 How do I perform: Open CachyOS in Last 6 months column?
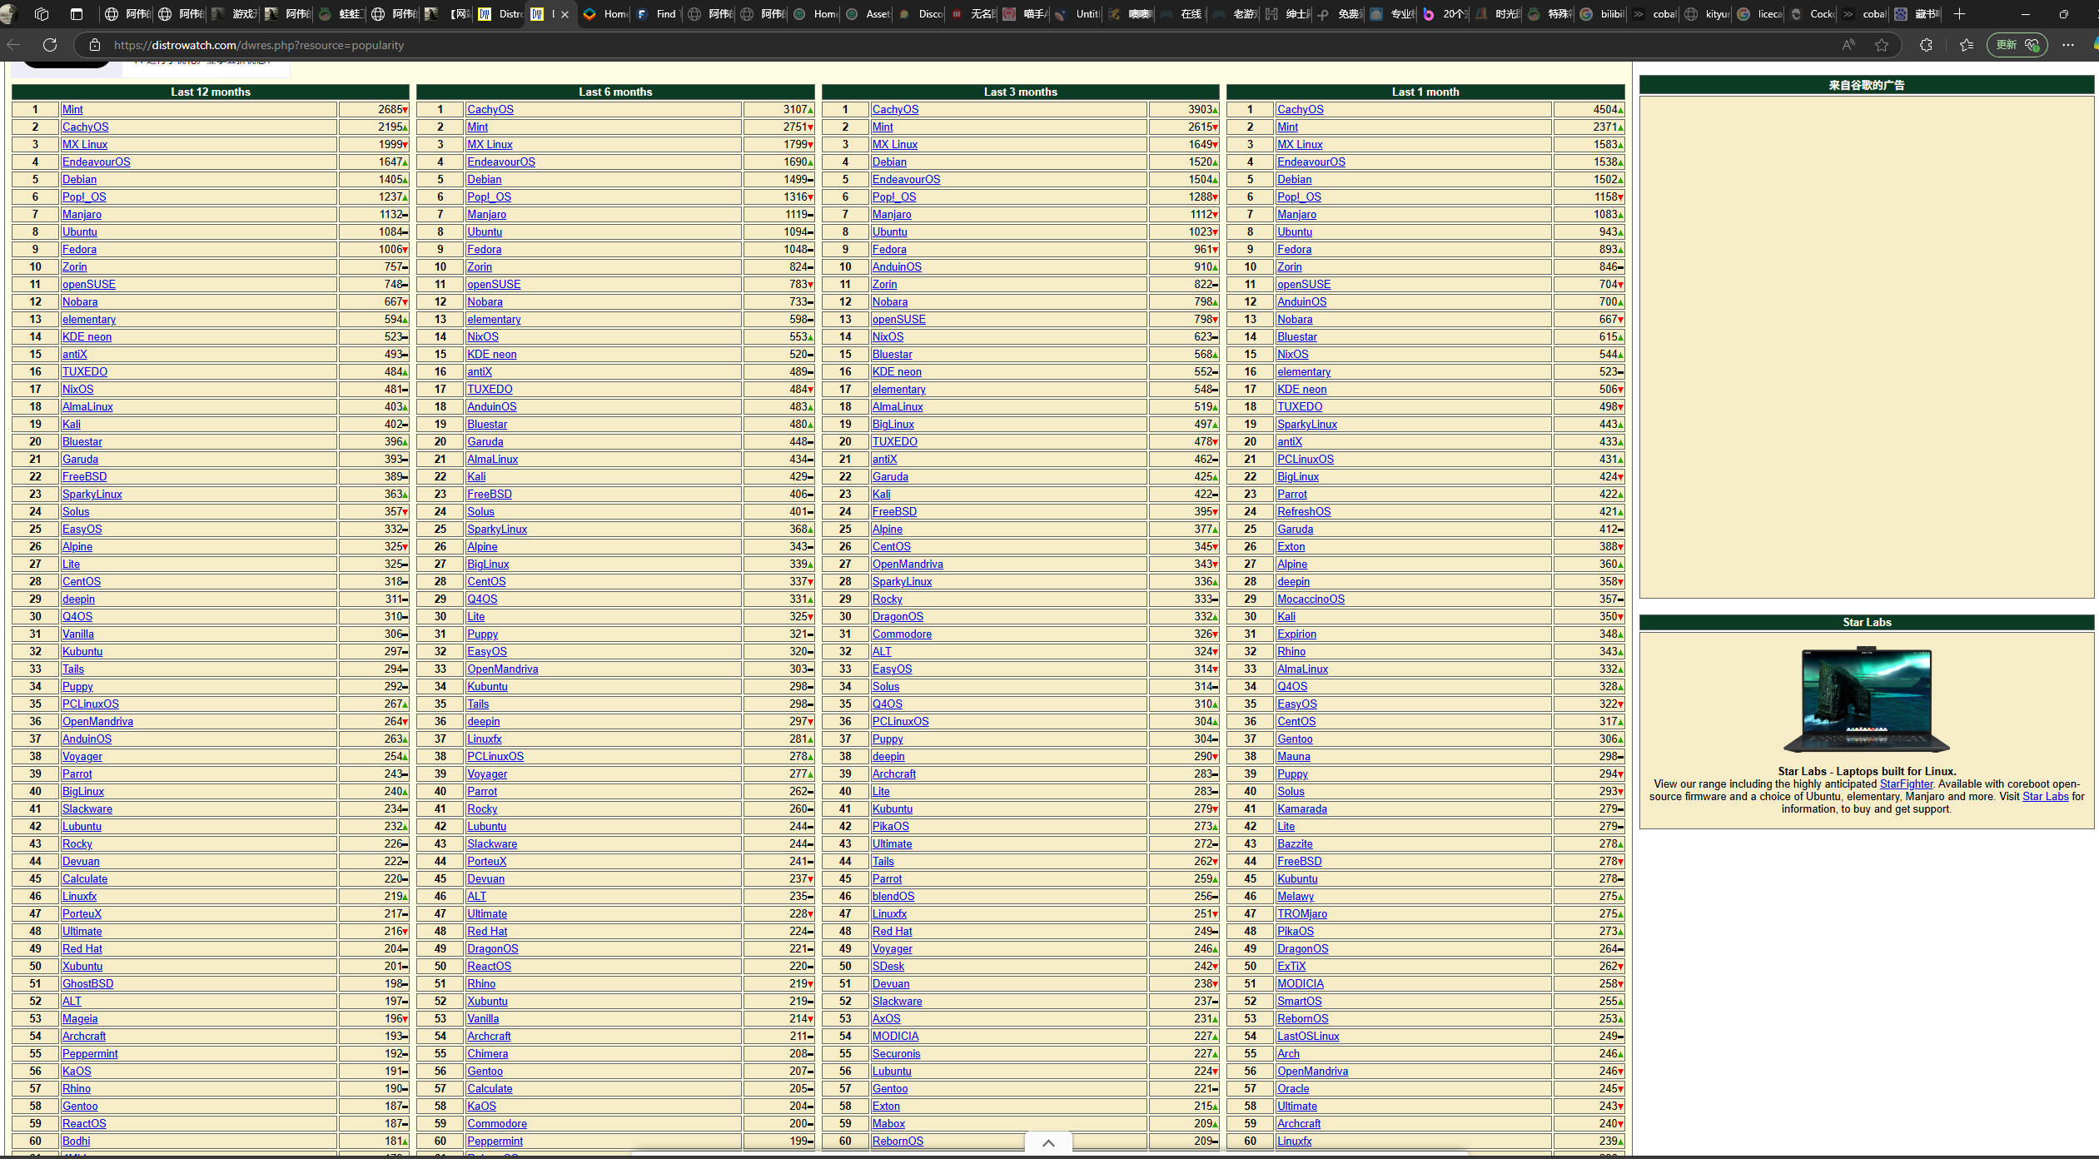tap(490, 110)
